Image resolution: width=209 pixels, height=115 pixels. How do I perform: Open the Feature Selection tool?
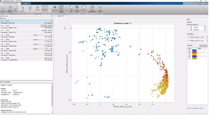tap(10, 9)
